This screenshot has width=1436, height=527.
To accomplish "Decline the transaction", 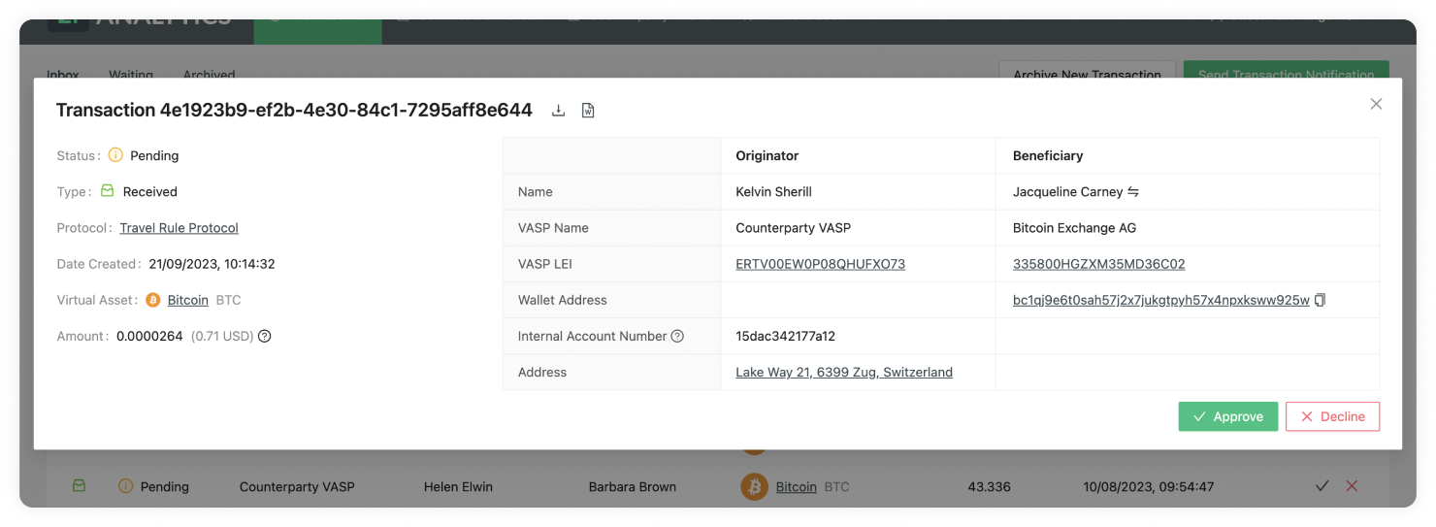I will (x=1332, y=416).
